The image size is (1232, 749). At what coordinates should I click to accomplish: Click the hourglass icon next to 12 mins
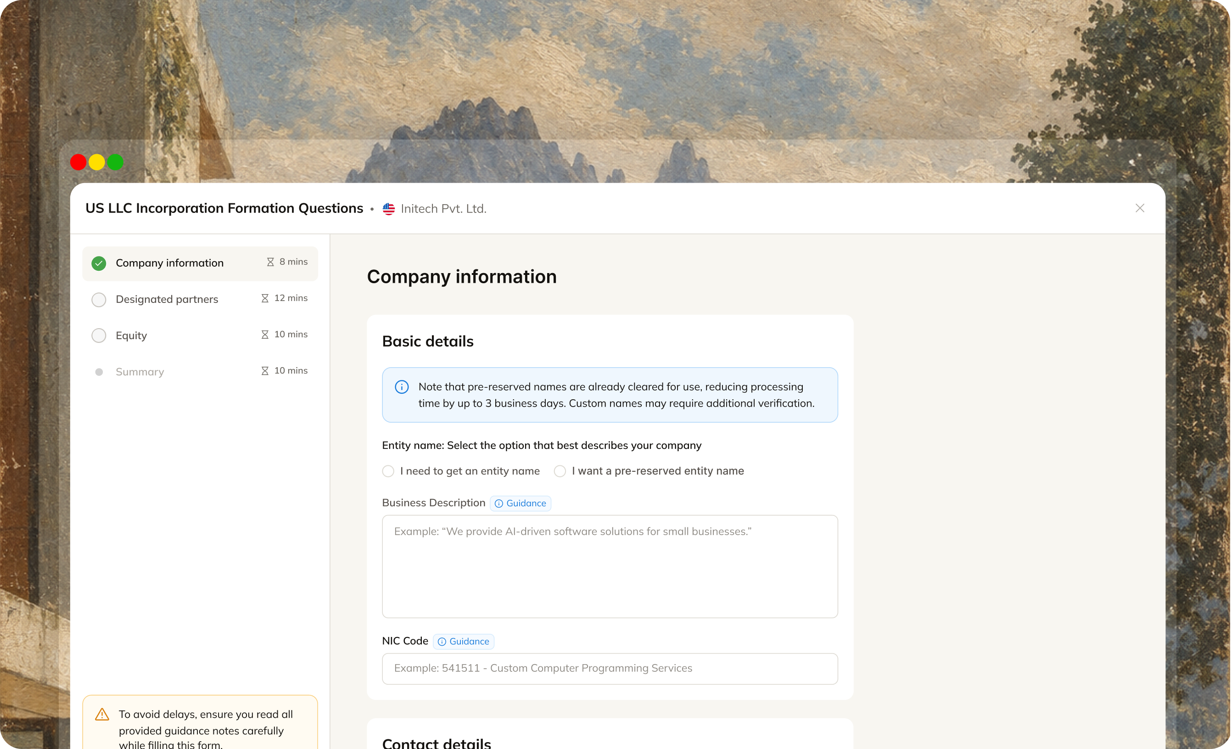point(265,298)
